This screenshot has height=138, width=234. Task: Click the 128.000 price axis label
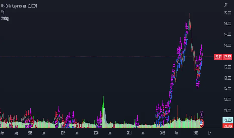click(227, 78)
